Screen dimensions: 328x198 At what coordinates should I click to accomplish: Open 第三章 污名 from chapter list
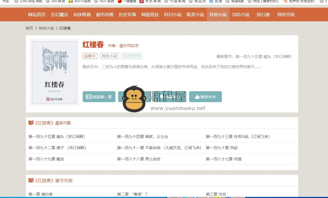[x=216, y=194]
